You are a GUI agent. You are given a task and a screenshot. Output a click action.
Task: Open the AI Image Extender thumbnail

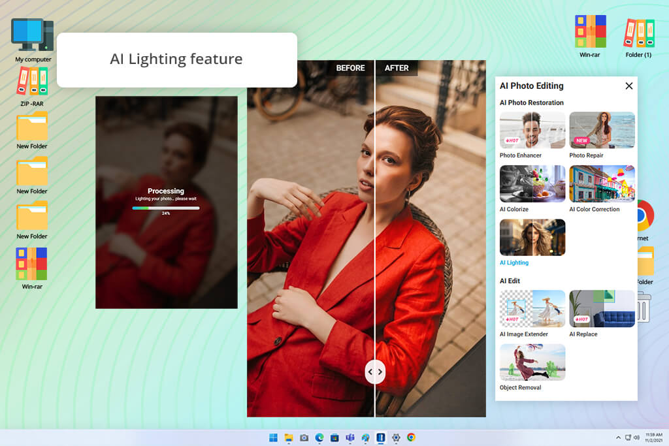point(532,309)
